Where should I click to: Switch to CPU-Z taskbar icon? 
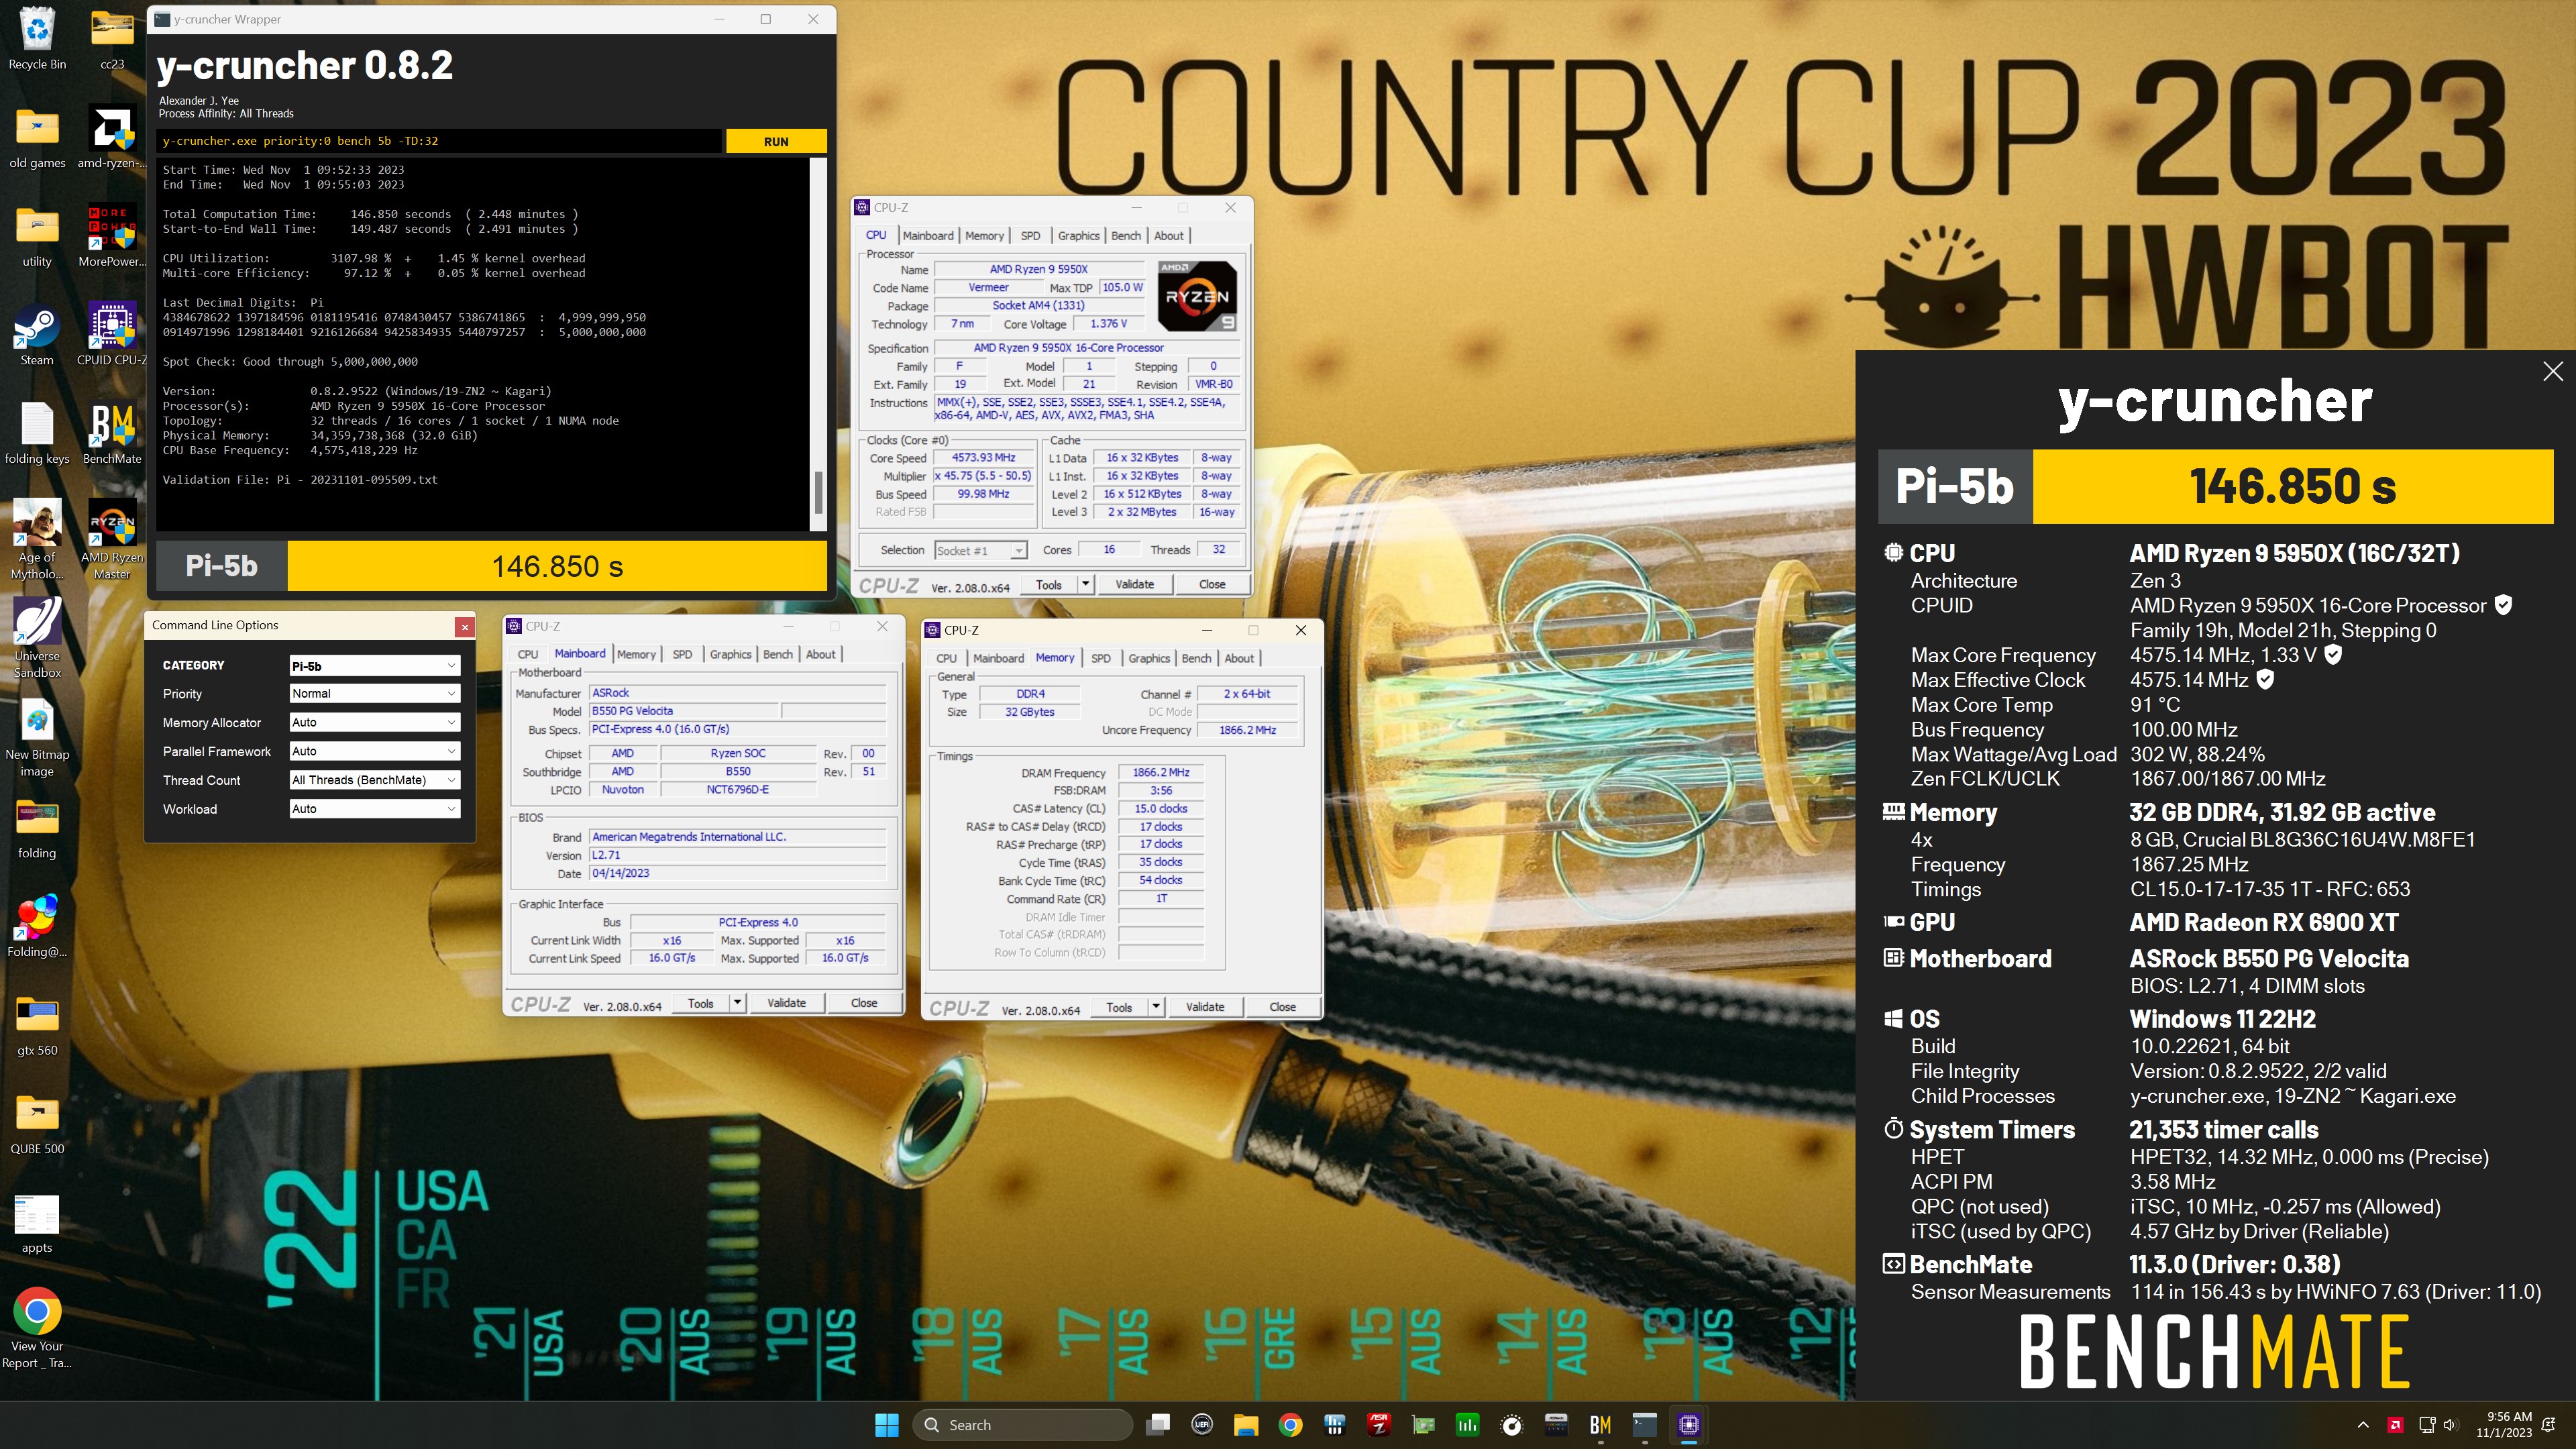[x=1689, y=1425]
